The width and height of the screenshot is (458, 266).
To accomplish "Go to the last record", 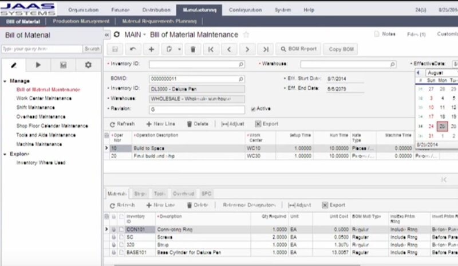I will coord(264,49).
